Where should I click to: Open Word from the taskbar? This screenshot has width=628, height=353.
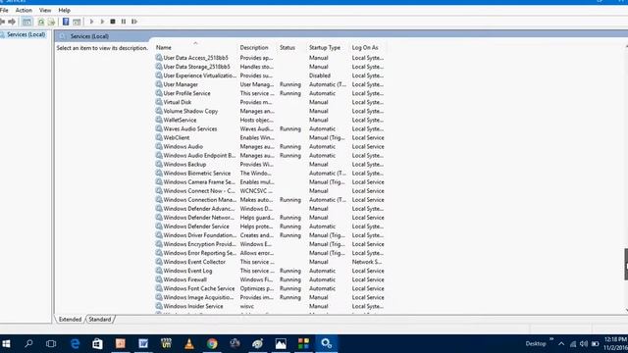[x=143, y=343]
